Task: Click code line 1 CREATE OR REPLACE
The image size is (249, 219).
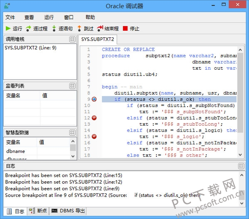Action: (128, 49)
